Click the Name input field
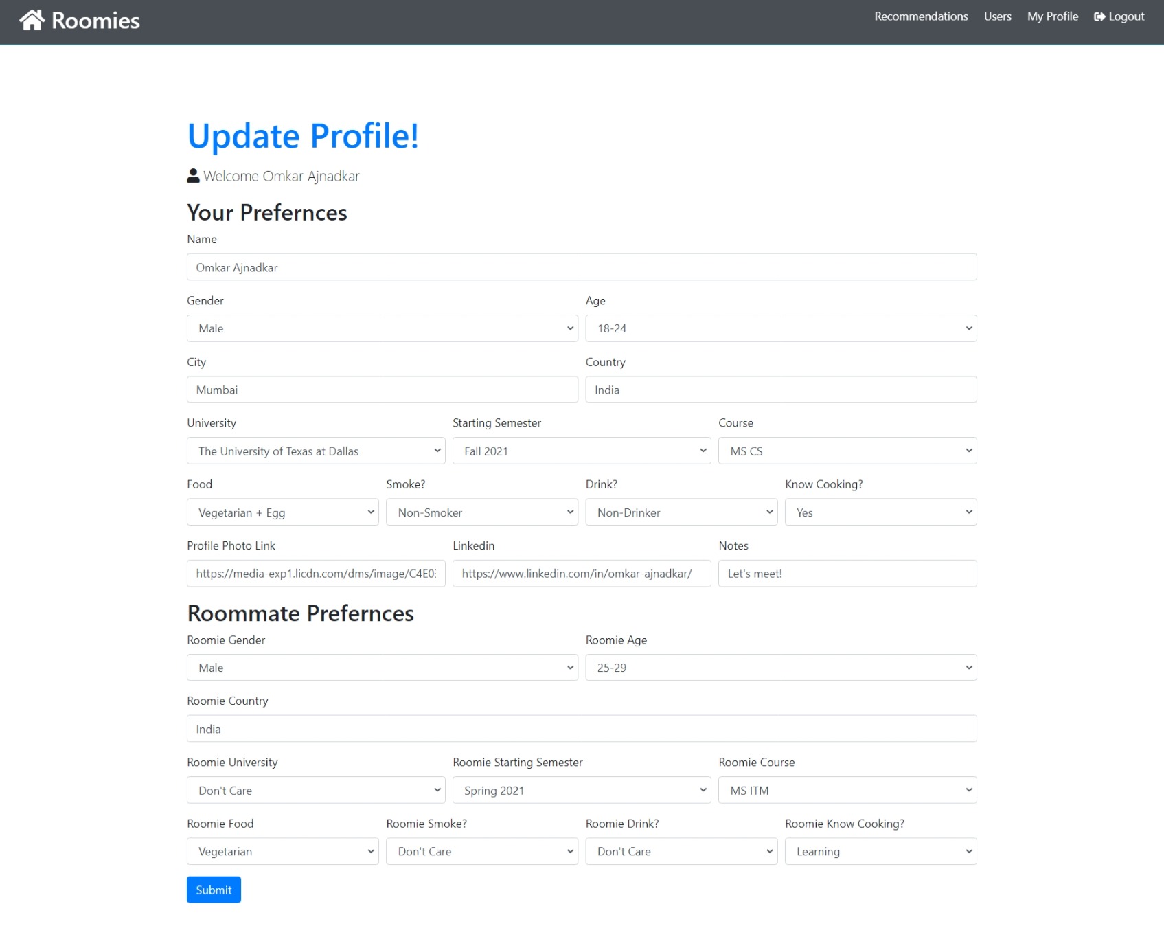Screen dimensions: 1164x937 582,267
